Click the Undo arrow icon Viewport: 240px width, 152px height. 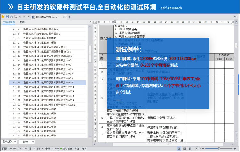(x=20, y=17)
